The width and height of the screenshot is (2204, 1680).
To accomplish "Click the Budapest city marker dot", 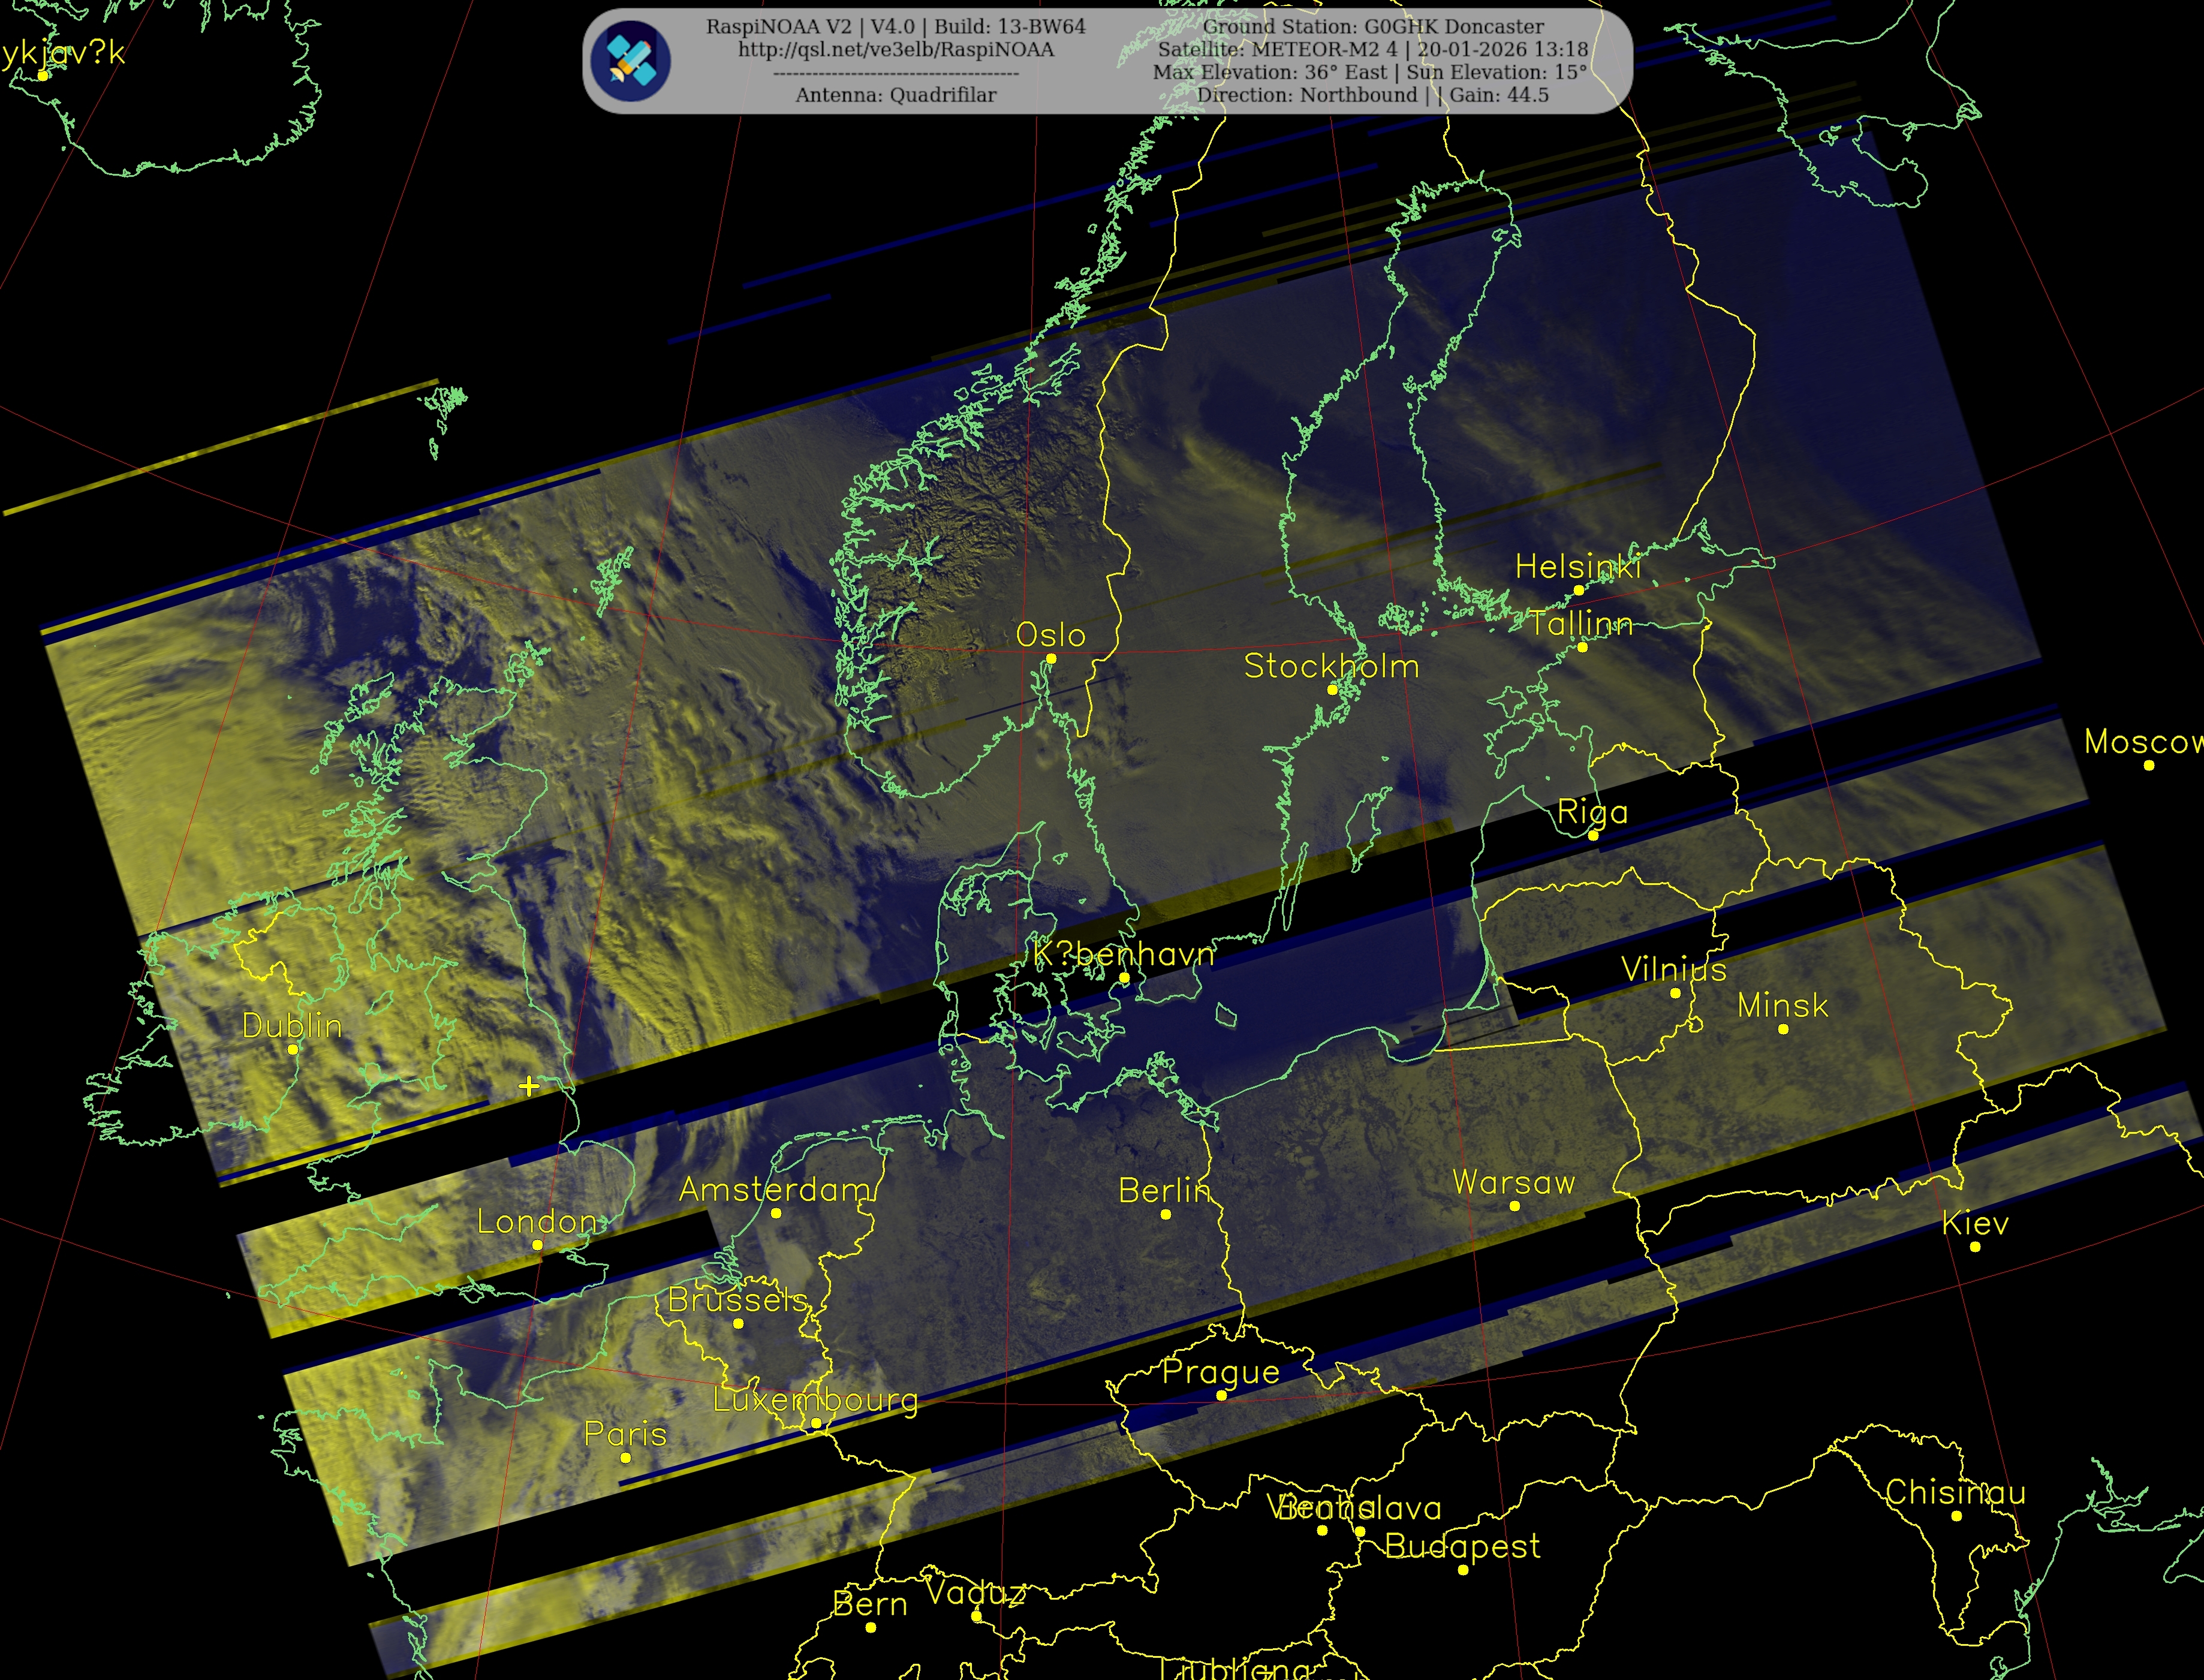I will (x=1463, y=1570).
